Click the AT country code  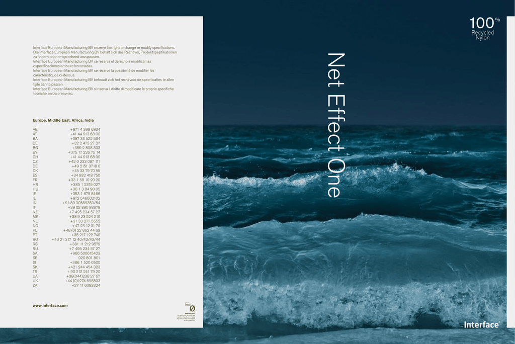pos(35,134)
